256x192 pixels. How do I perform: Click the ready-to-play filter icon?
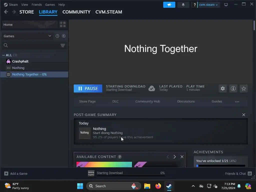click(64, 36)
